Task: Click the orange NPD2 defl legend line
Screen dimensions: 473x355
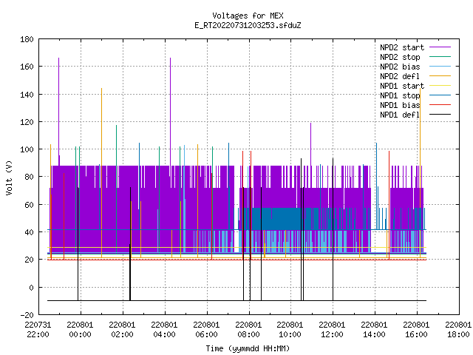Action: pyautogui.click(x=440, y=75)
